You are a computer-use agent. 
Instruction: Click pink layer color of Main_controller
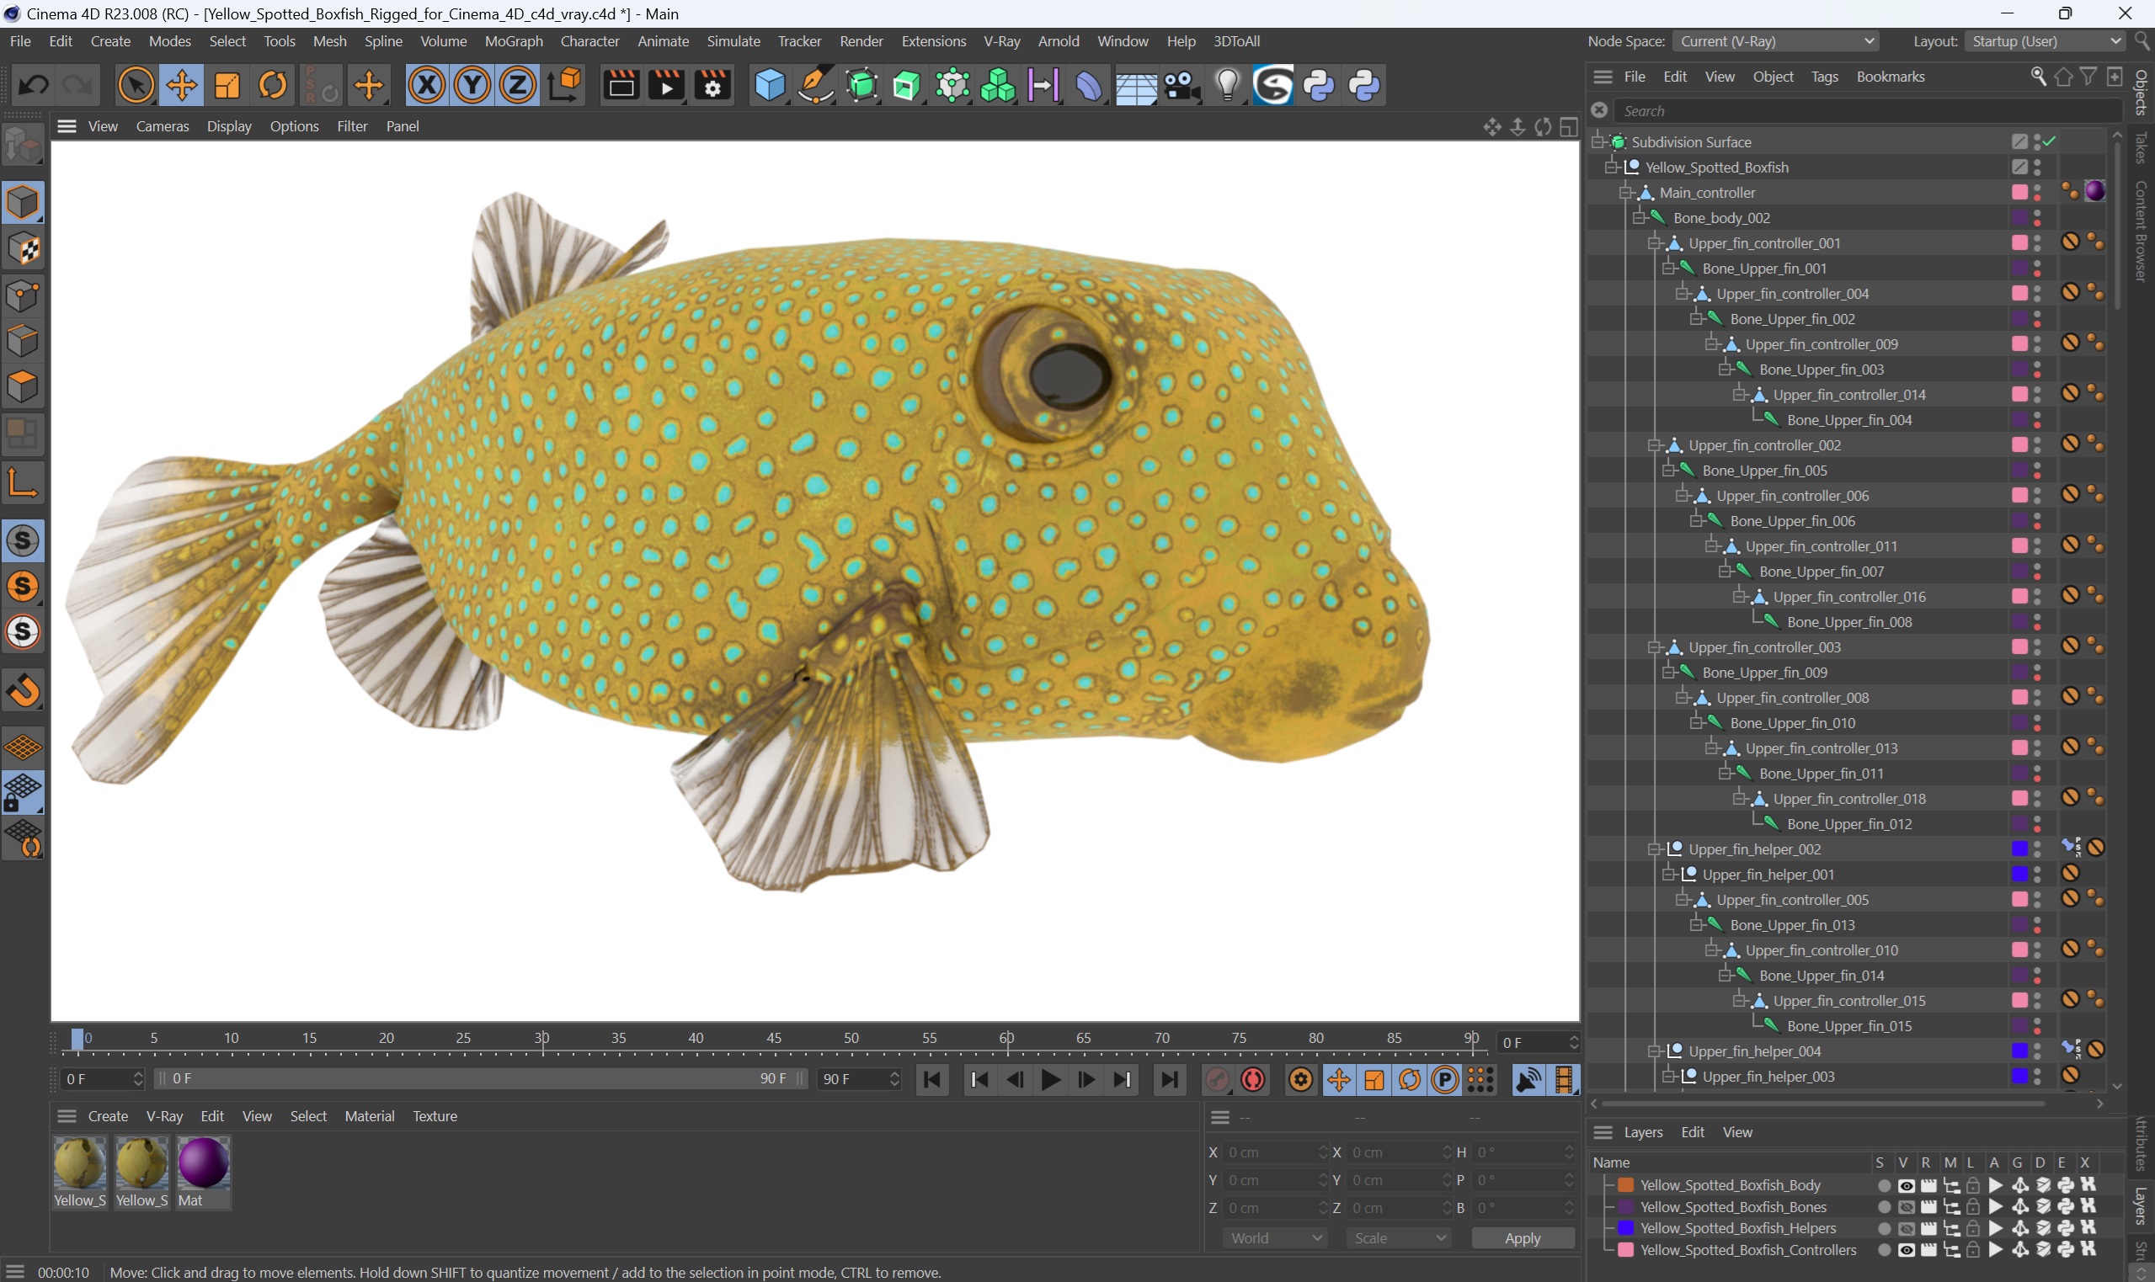point(2019,192)
